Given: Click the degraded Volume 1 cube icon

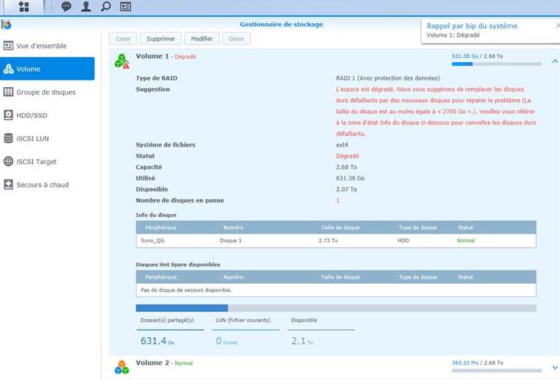Looking at the screenshot, I should click(122, 61).
